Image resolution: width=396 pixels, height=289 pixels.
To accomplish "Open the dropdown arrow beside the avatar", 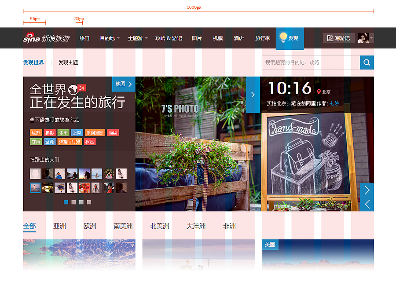I will [x=371, y=38].
